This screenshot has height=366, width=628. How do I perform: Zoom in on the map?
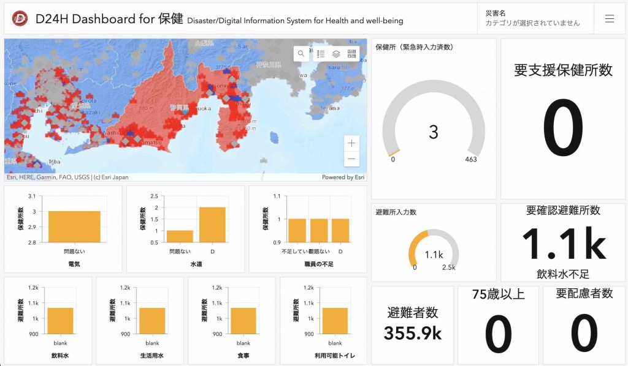coord(351,143)
